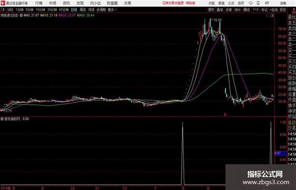Image resolution: width=296 pixels, height=190 pixels.
Task: Open the headset customer service icon
Action: (251, 3)
